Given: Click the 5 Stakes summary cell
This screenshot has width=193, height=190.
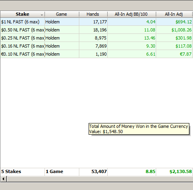Looking at the screenshot, I should (23, 171).
